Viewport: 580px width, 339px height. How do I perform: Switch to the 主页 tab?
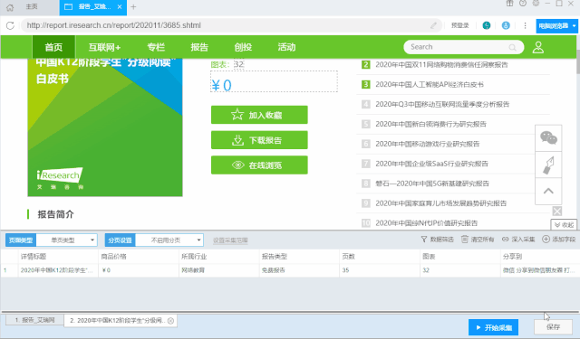(x=32, y=7)
